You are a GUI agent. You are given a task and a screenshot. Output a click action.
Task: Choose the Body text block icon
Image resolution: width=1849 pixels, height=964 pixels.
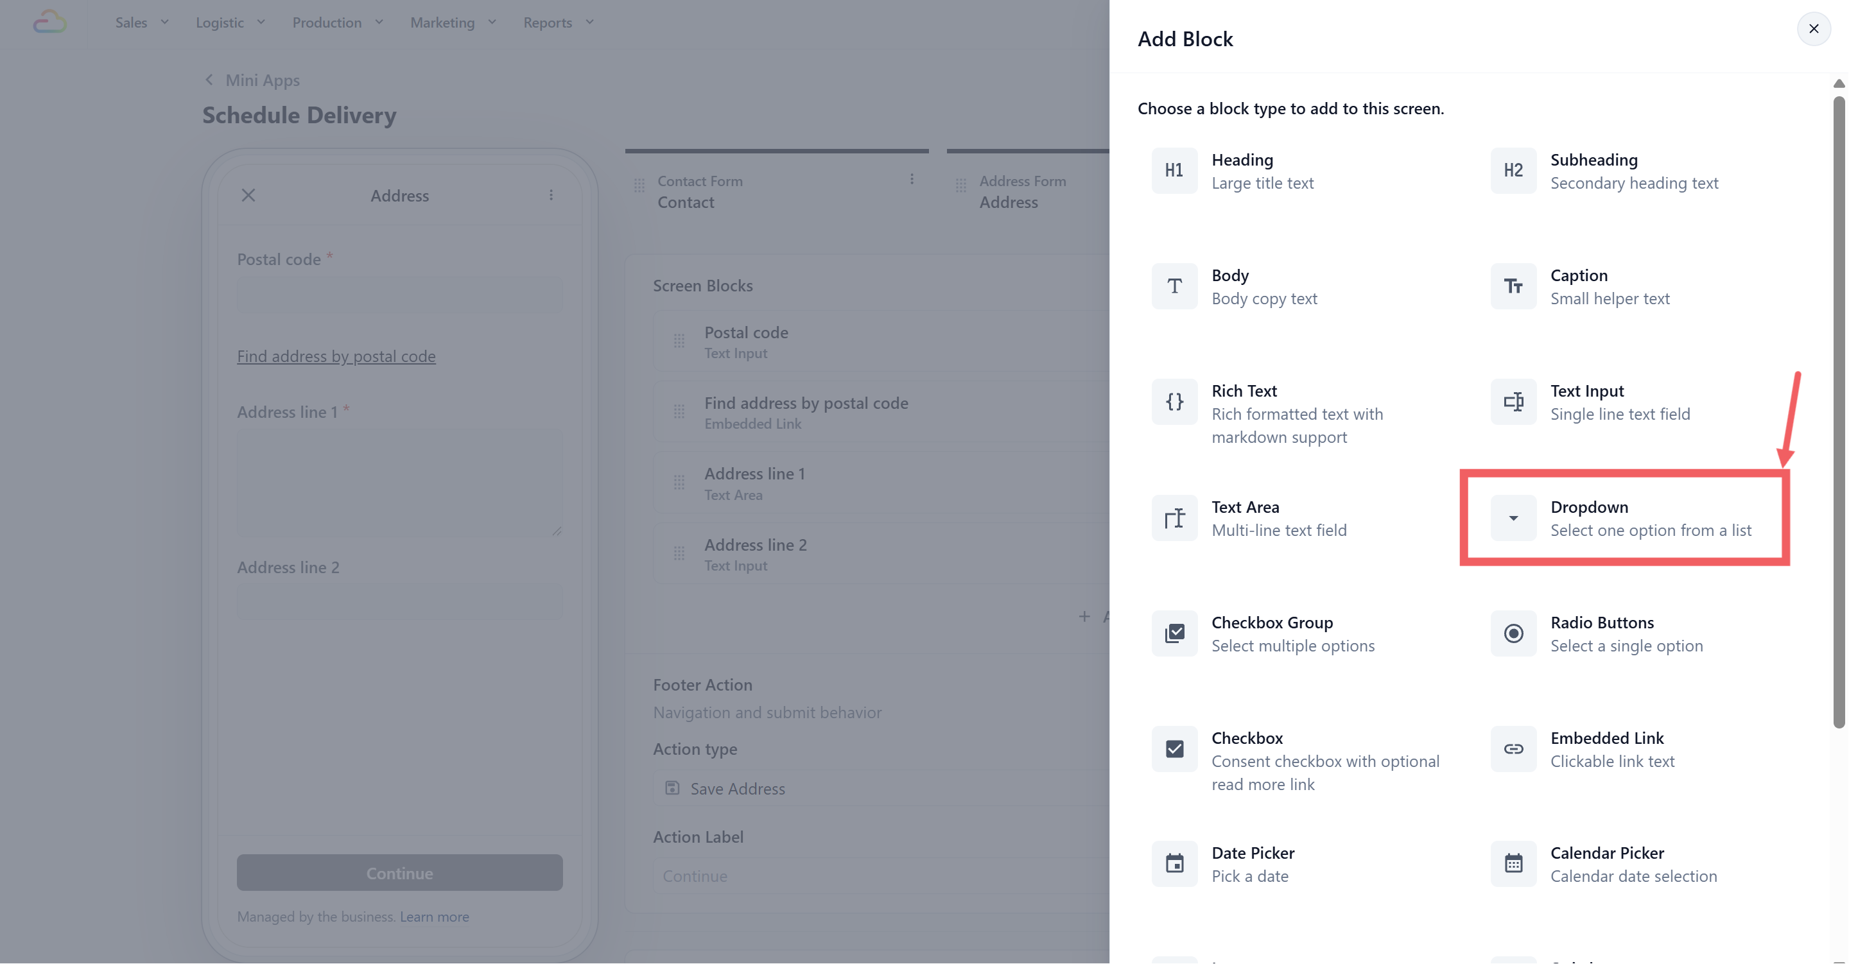click(1174, 286)
